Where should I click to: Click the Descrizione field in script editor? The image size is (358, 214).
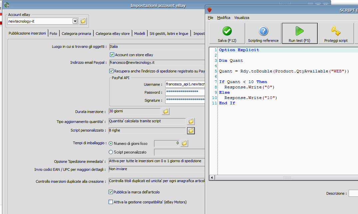pos(353,193)
